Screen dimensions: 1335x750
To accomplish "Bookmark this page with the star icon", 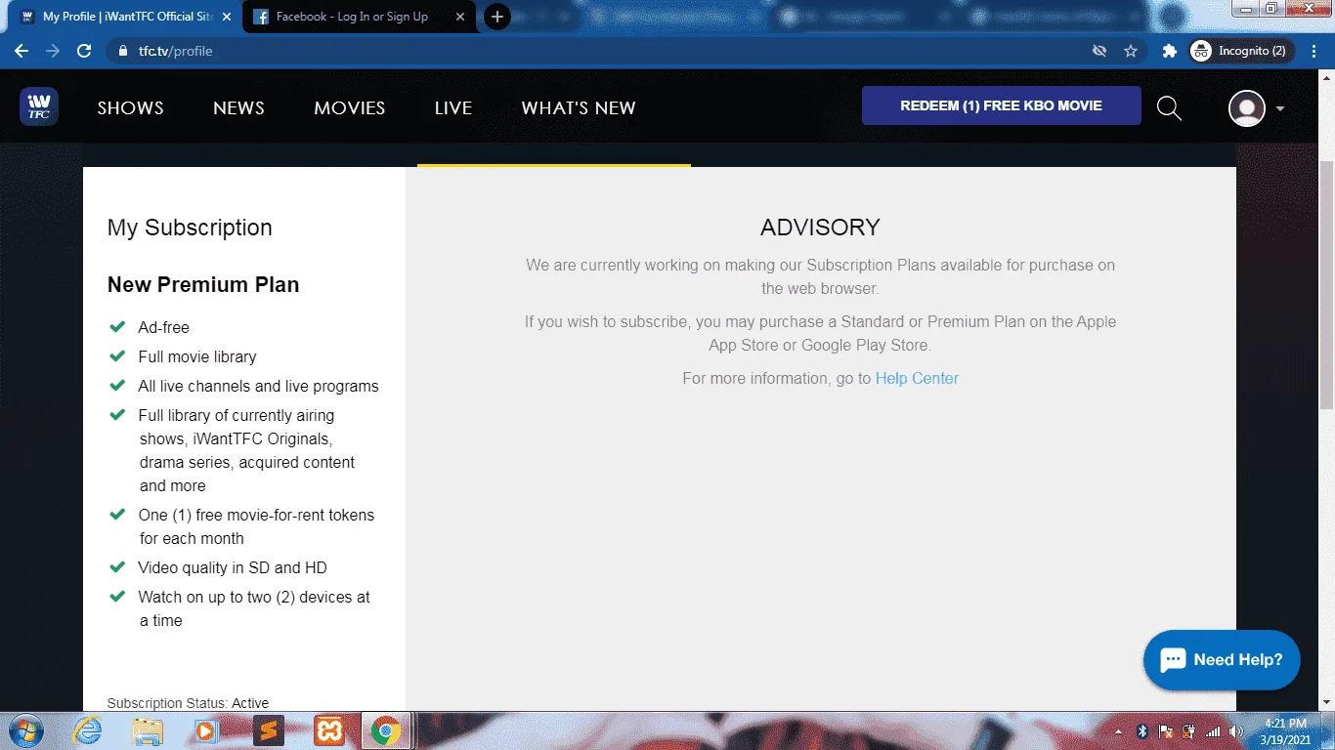I will click(1131, 51).
